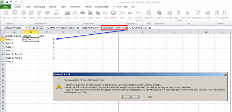
Task: Save the workbook from quick access toolbar
Action: point(7,2)
